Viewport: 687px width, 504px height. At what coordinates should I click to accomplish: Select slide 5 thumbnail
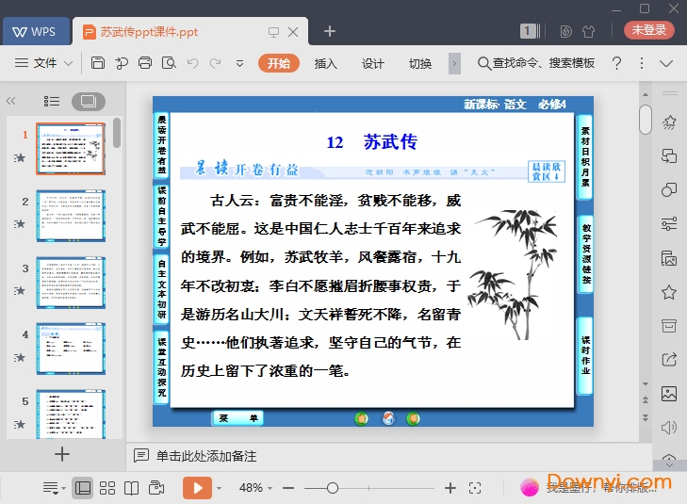click(71, 415)
